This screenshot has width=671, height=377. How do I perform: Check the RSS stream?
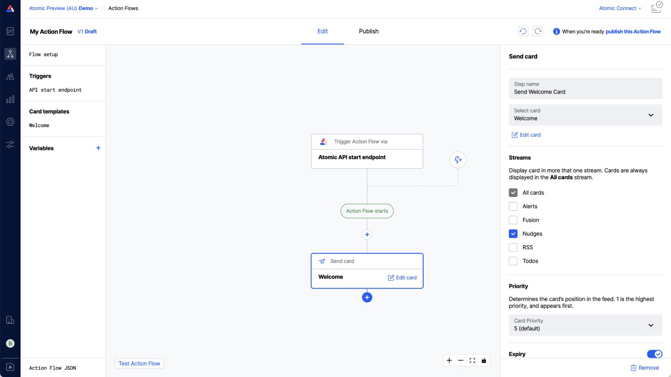pyautogui.click(x=513, y=248)
